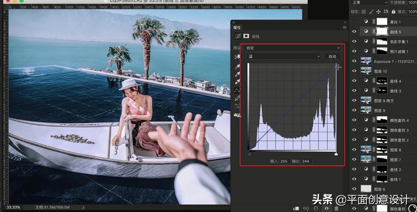Click the histogram clipping warning icon

[237, 115]
